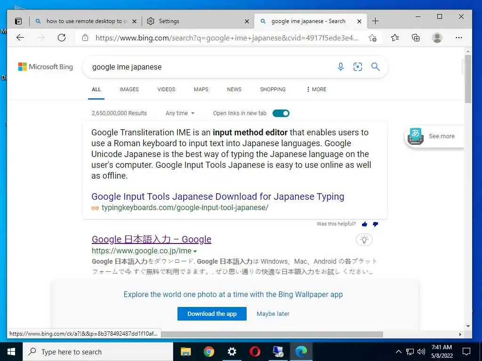This screenshot has width=482, height=361.
Task: Open the tab actions menu icon
Action: 18,21
